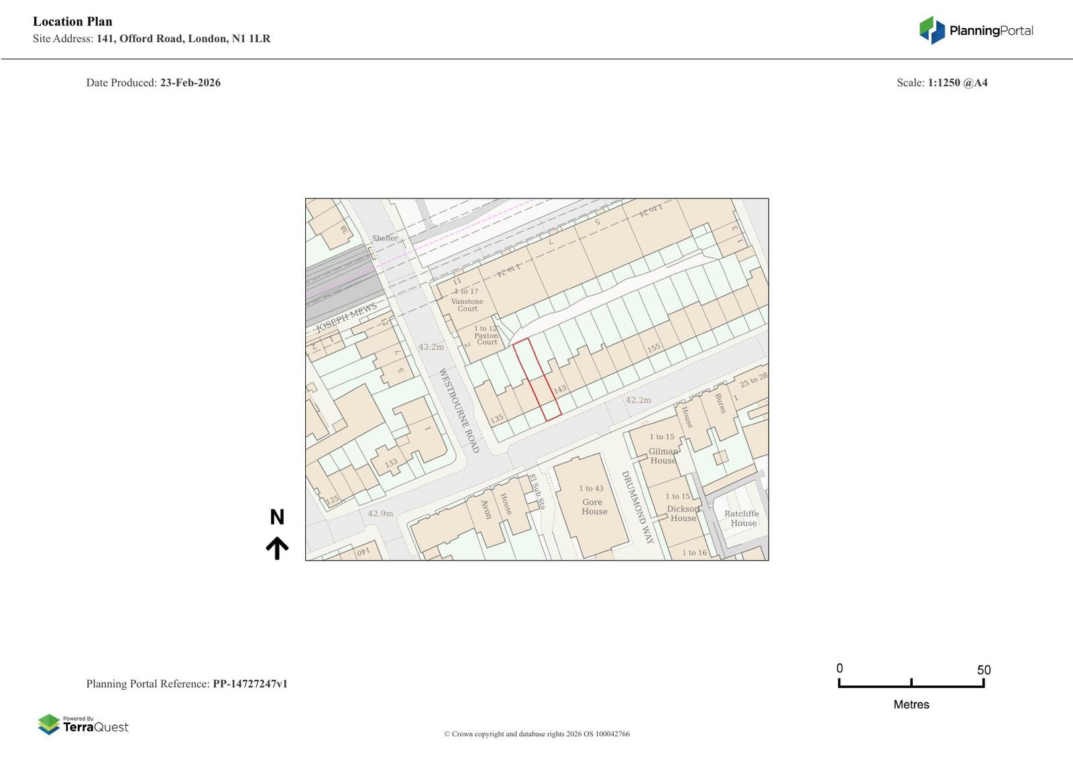Click the Planning Portal logo icon
Viewport: 1073px width, 759px height.
(931, 30)
